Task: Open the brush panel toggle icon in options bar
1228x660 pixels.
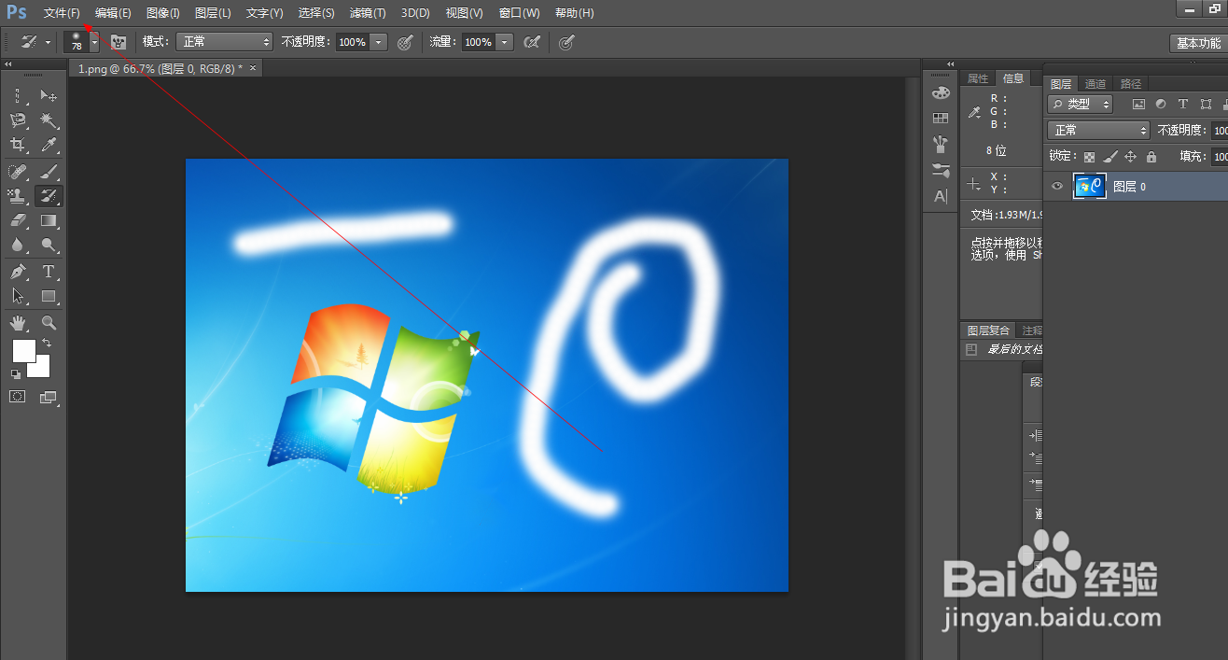Action: [x=118, y=42]
